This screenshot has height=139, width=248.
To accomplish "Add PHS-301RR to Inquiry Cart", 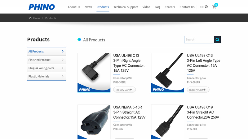I will pos(198,90).
